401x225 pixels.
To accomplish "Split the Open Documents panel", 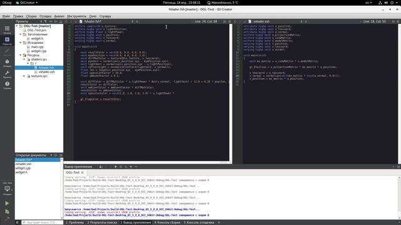I will pyautogui.click(x=56, y=155).
